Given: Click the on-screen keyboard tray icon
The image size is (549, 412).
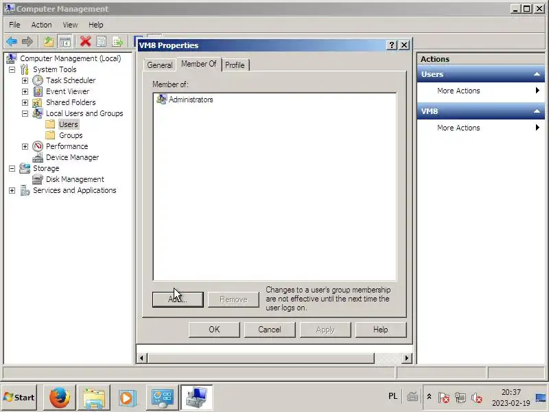Looking at the screenshot, I should (412, 397).
